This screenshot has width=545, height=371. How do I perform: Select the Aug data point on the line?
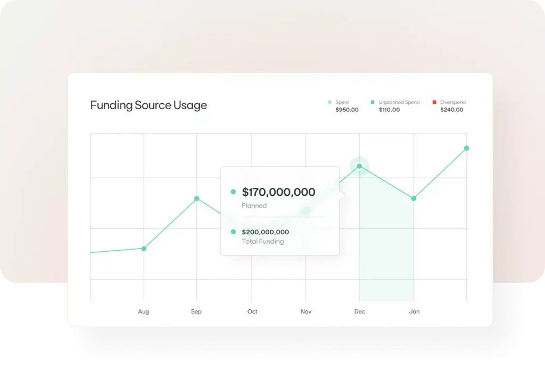tap(144, 248)
